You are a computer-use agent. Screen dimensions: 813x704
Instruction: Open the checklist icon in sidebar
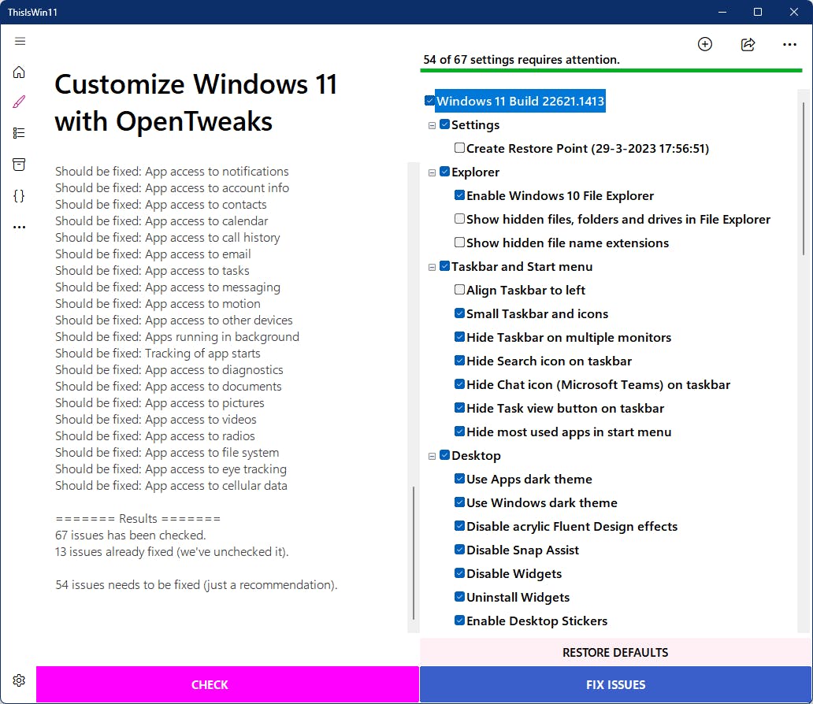19,133
